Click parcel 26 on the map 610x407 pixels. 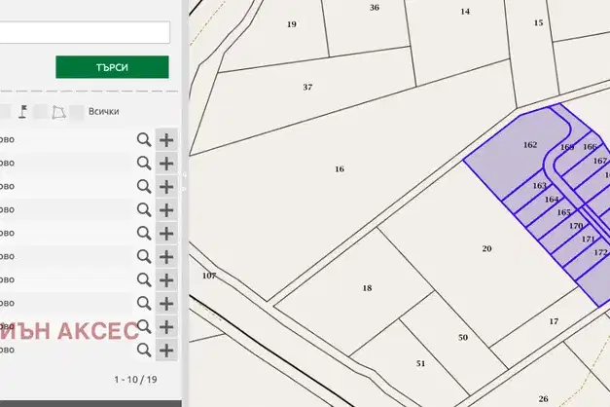tap(543, 399)
